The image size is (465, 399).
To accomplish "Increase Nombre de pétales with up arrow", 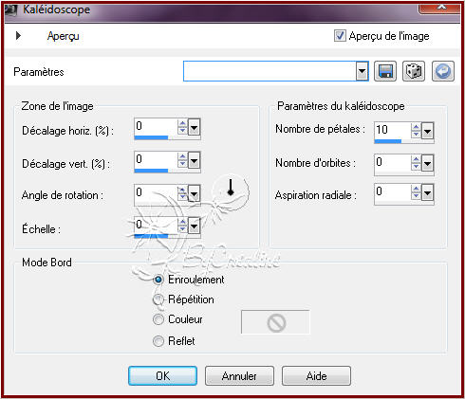I will (416, 127).
